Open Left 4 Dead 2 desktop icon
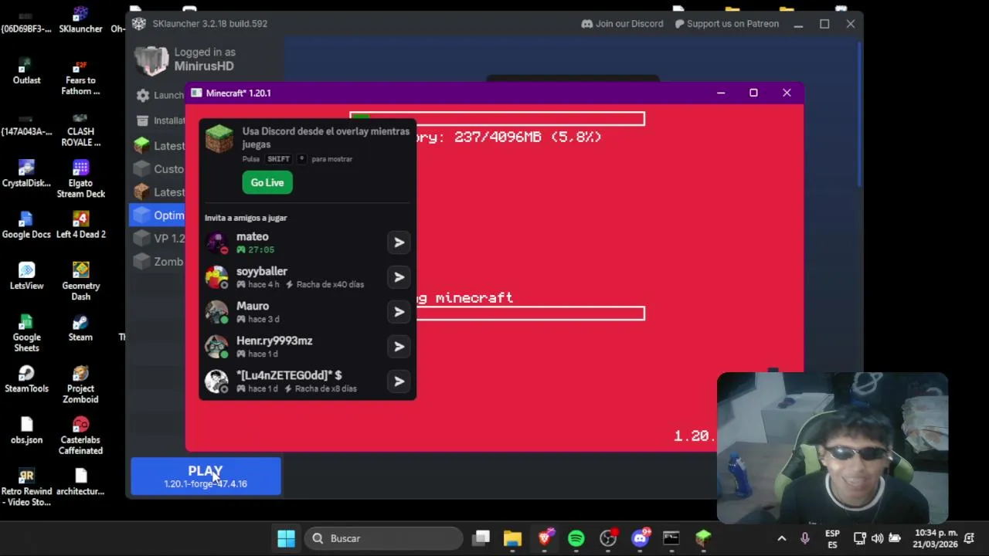 (x=80, y=225)
